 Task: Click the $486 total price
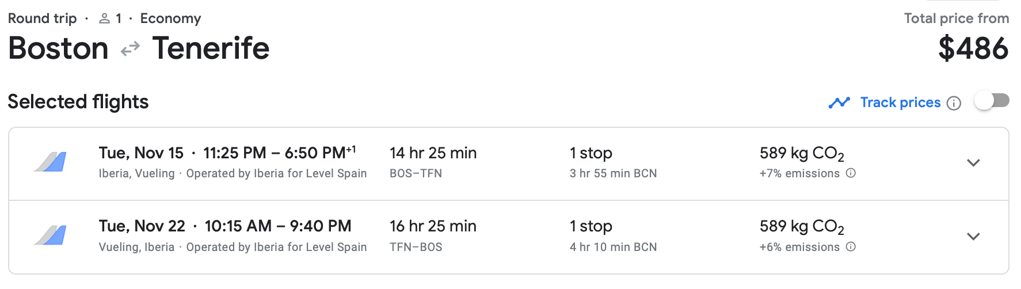[x=973, y=48]
